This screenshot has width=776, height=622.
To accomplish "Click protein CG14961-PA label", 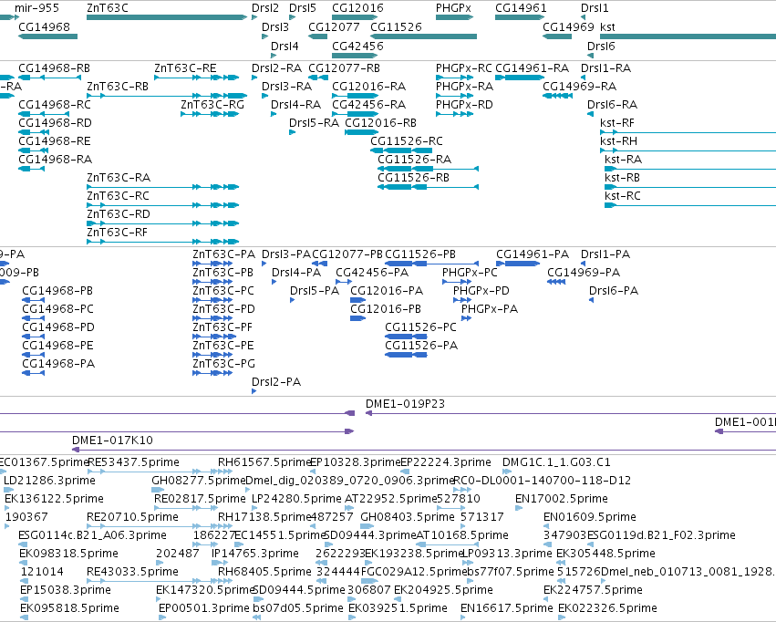I will point(533,254).
